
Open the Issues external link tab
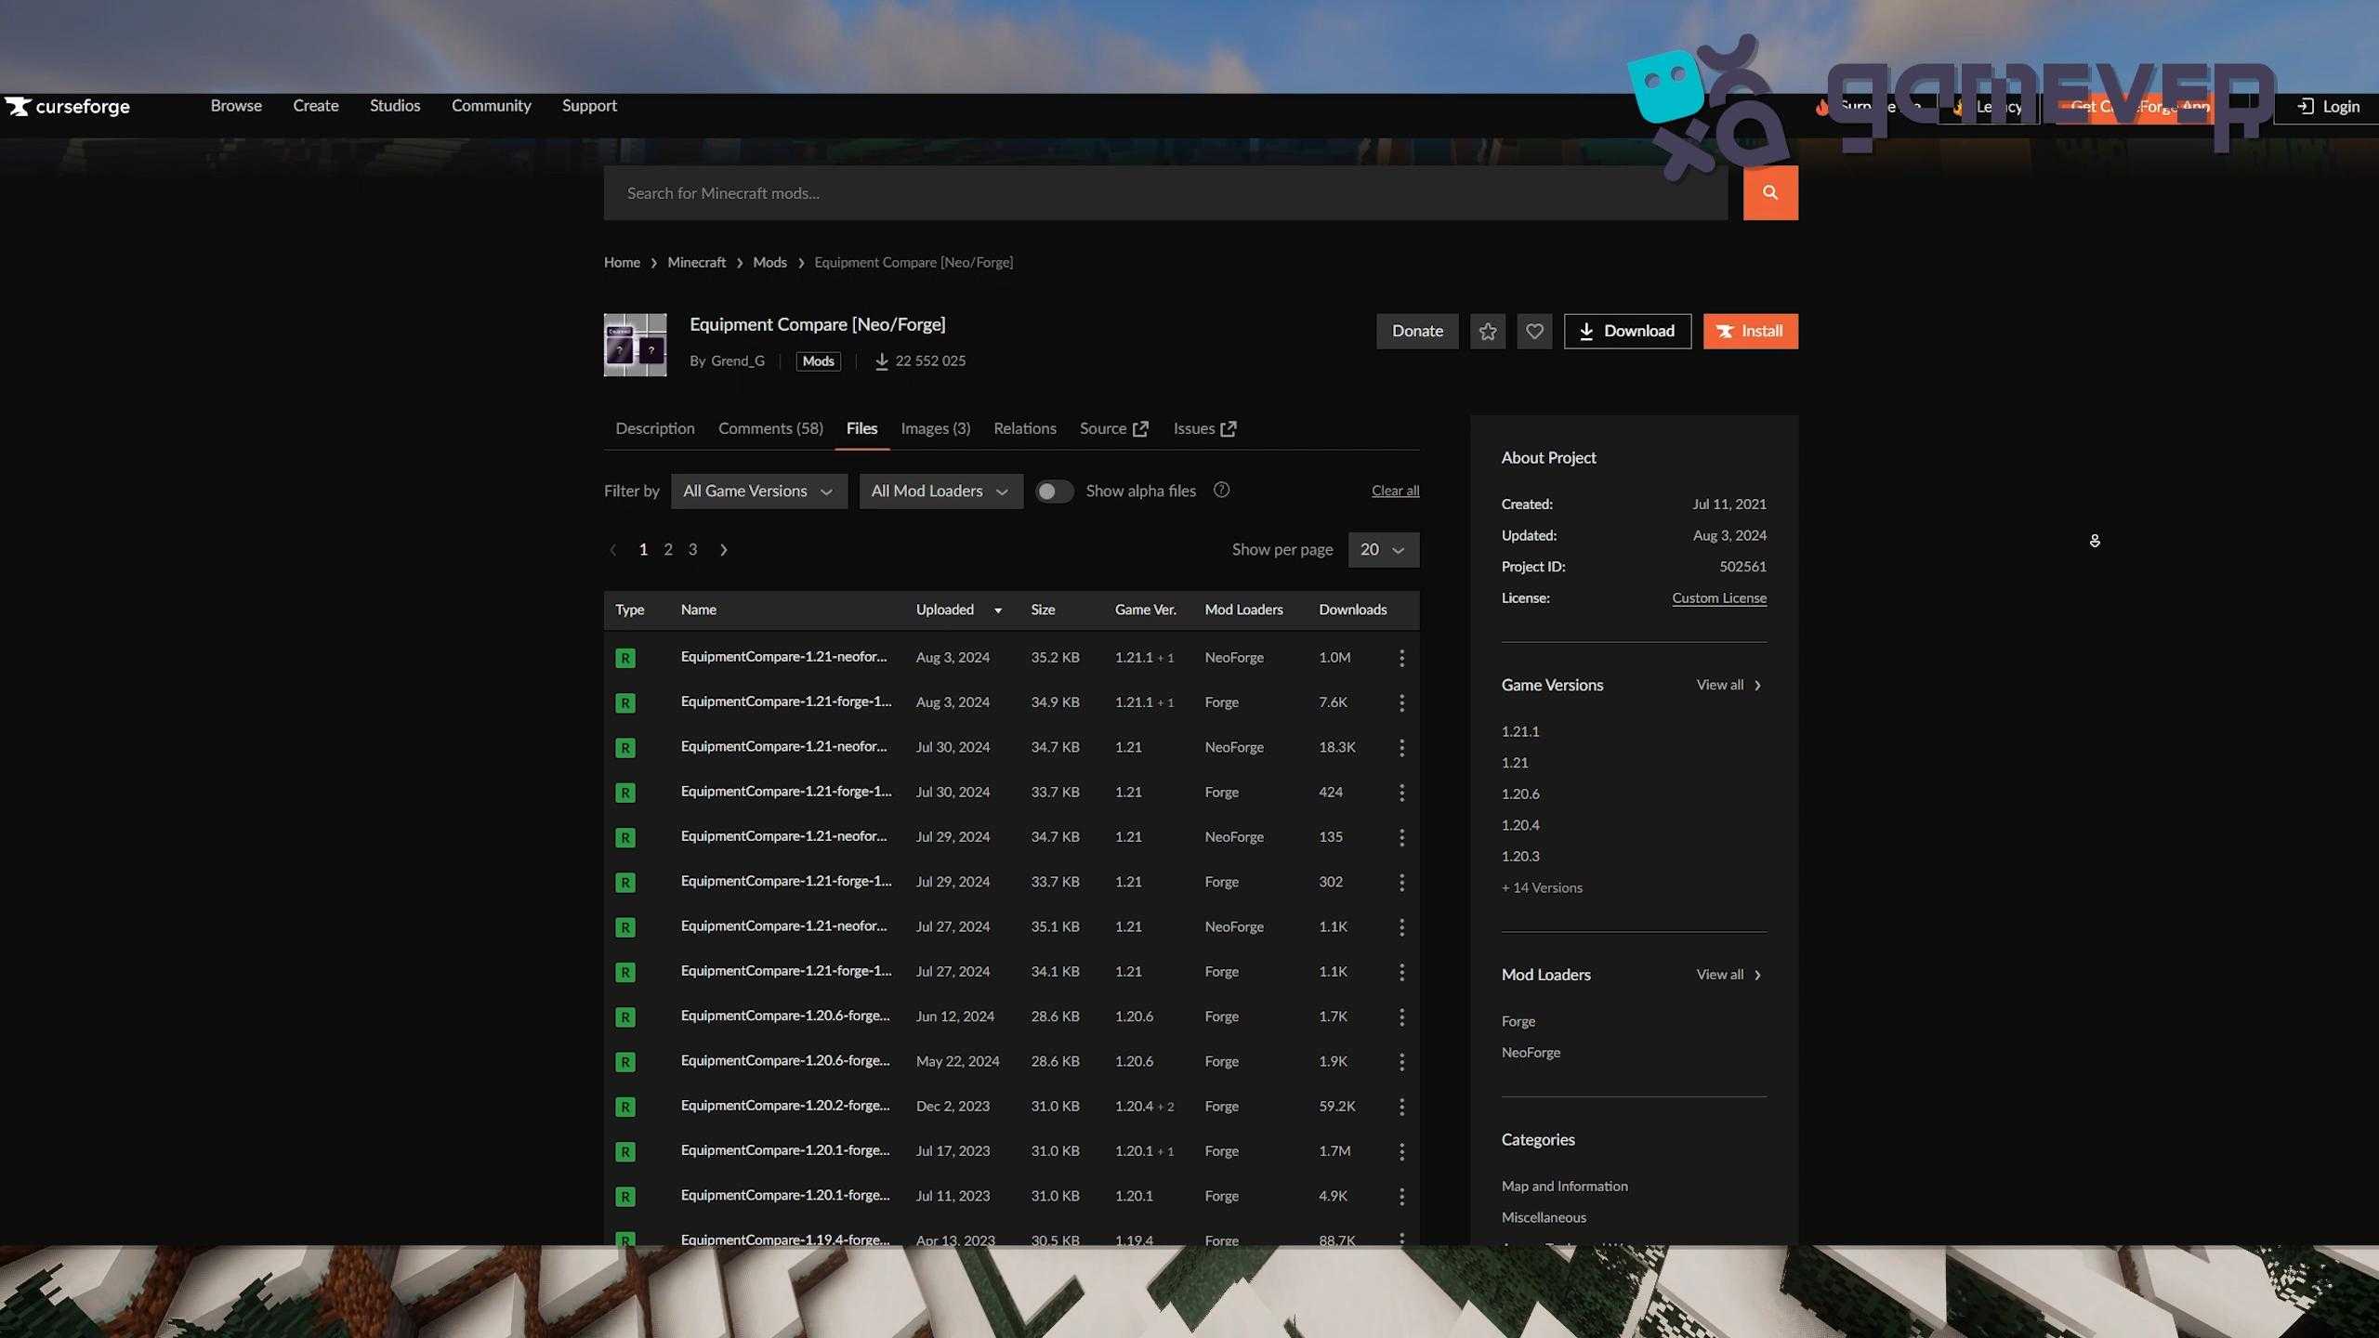[x=1204, y=428]
